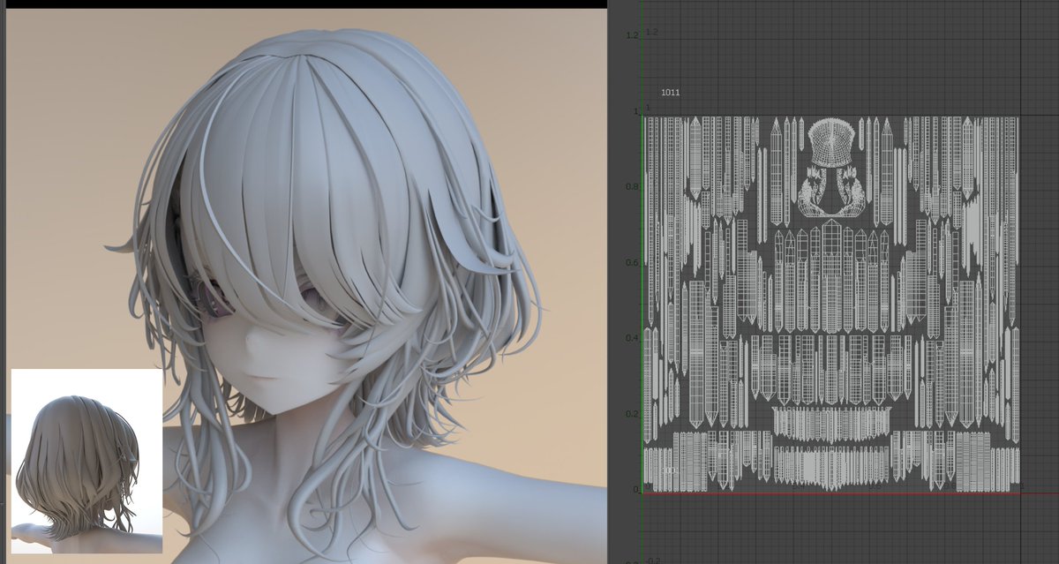
Task: Click the "0.2" ruler value on UV editor's left edge
Action: point(631,414)
